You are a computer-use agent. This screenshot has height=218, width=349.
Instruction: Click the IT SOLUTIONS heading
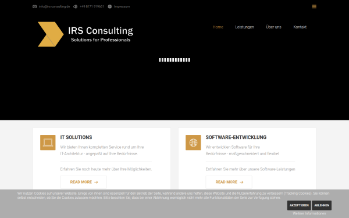[x=76, y=137]
